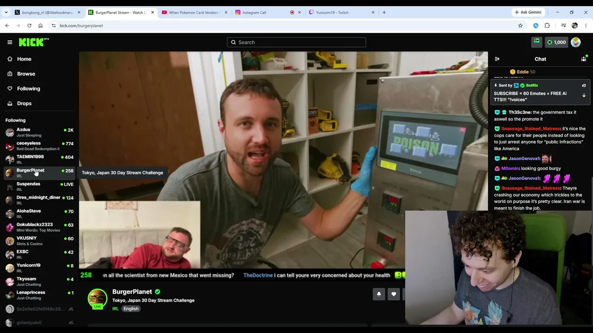Open the Shazam browser extension
This screenshot has height=333, width=593.
point(536,25)
